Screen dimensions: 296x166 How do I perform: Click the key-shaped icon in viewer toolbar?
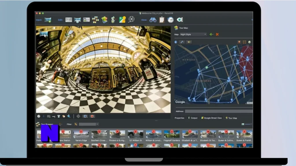53,116
